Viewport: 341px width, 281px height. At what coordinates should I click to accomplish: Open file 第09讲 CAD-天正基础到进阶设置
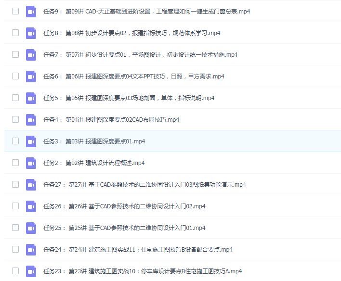tap(147, 11)
